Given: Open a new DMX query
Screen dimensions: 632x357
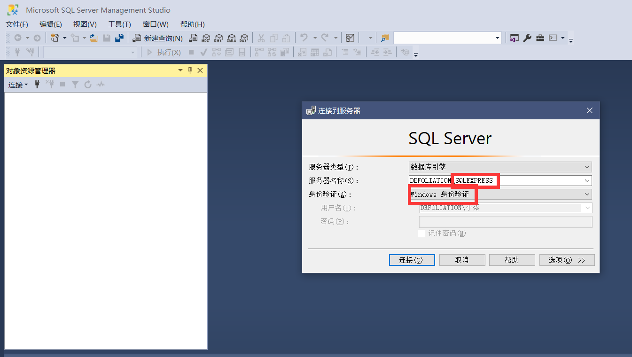Looking at the screenshot, I should click(218, 38).
